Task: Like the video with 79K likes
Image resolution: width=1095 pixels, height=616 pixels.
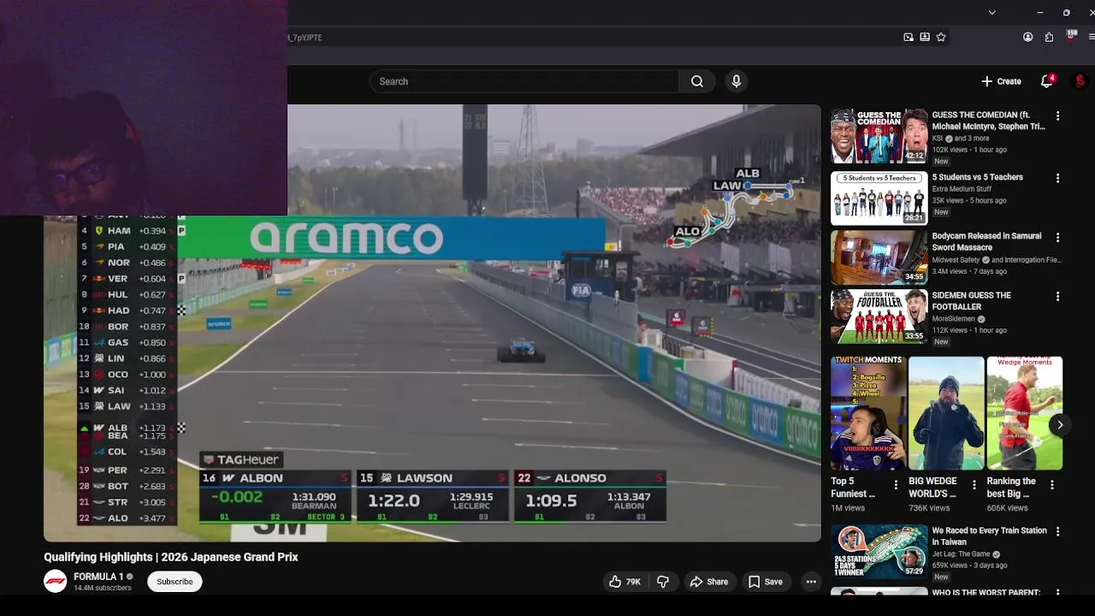Action: click(x=624, y=582)
